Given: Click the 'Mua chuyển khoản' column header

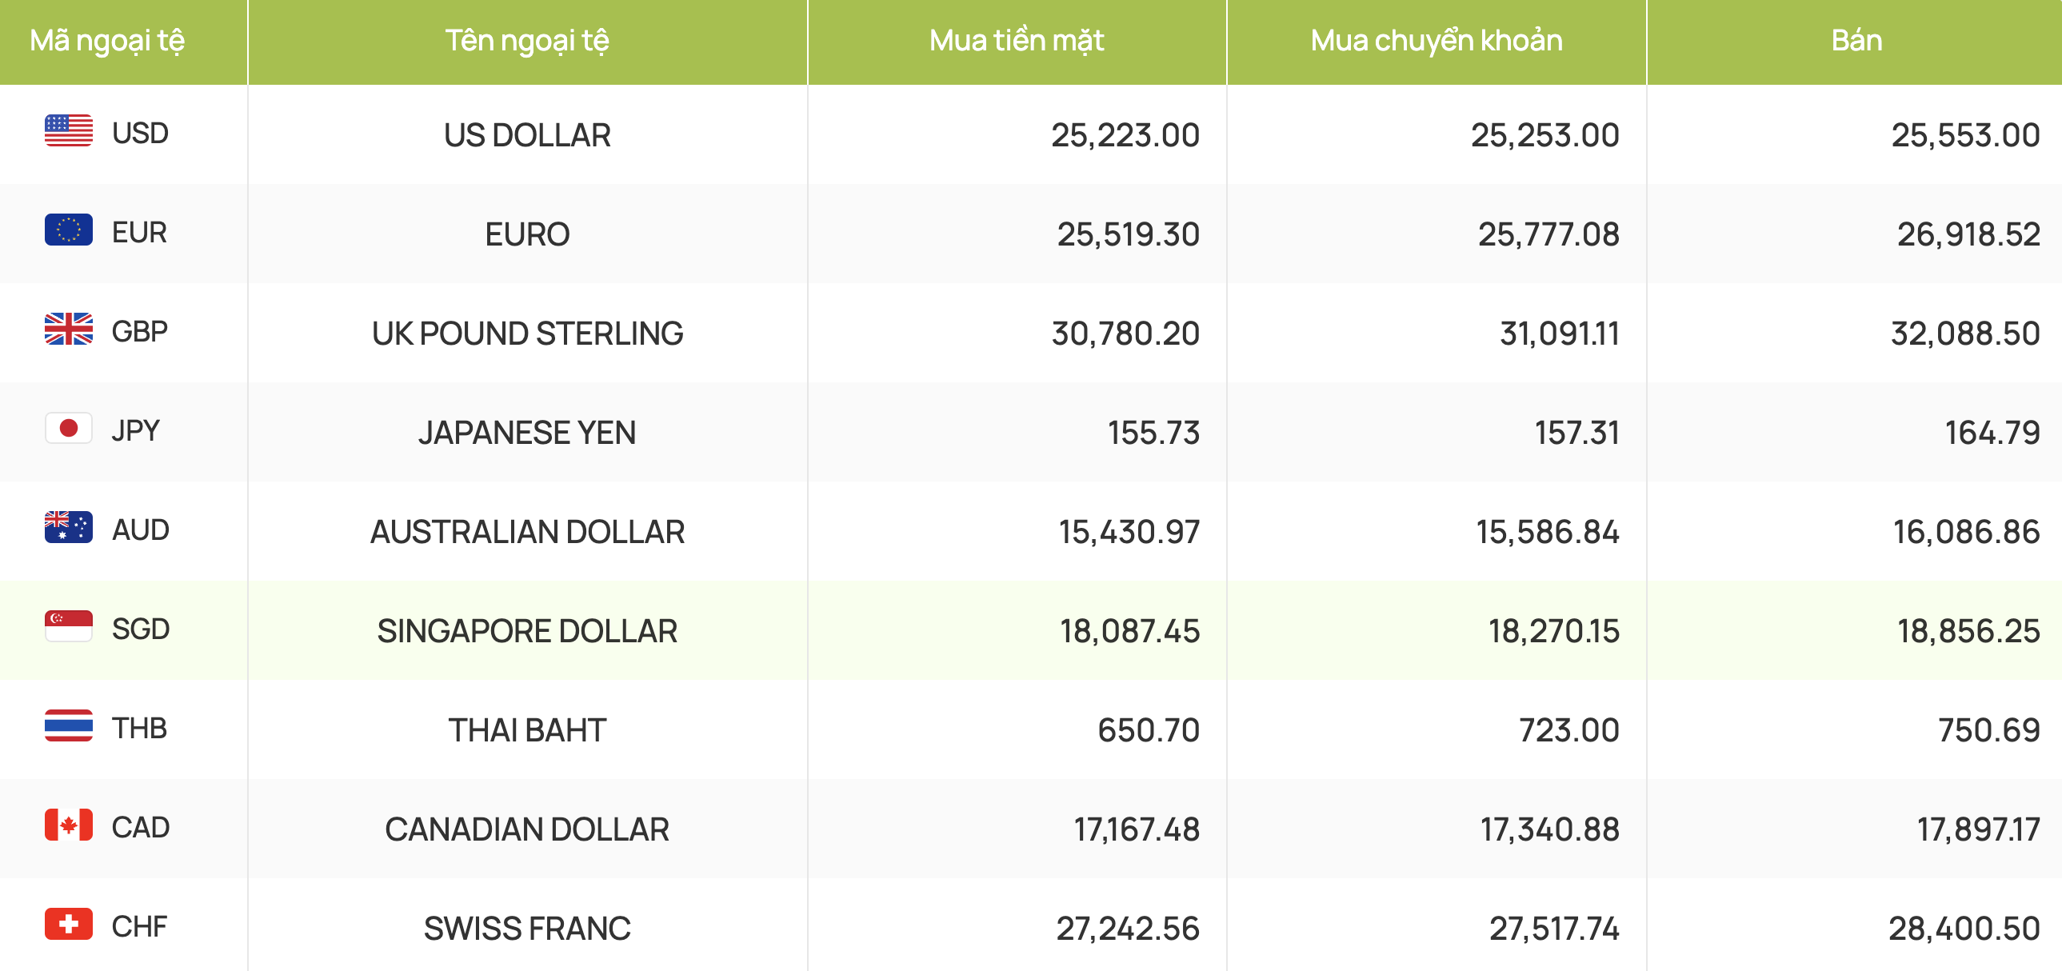Looking at the screenshot, I should pos(1436,41).
